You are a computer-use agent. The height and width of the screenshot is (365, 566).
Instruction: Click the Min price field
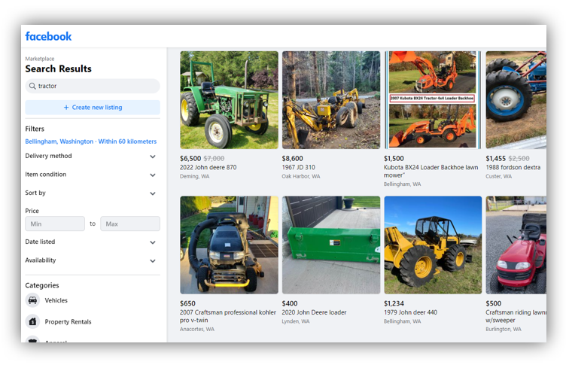click(55, 224)
